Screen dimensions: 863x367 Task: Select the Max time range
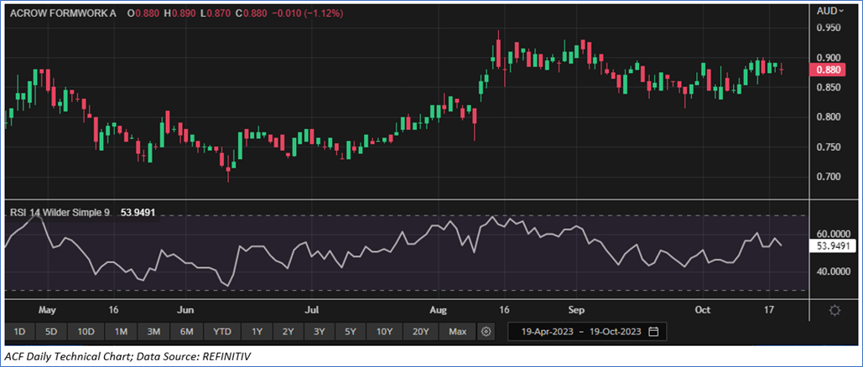click(458, 332)
